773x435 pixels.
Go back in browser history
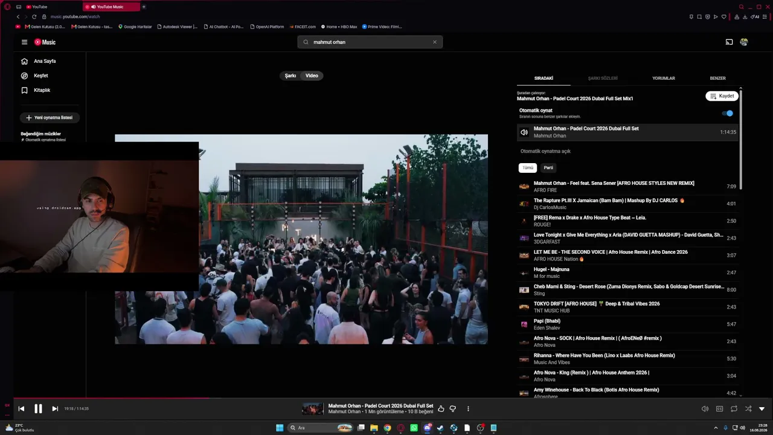click(x=18, y=17)
